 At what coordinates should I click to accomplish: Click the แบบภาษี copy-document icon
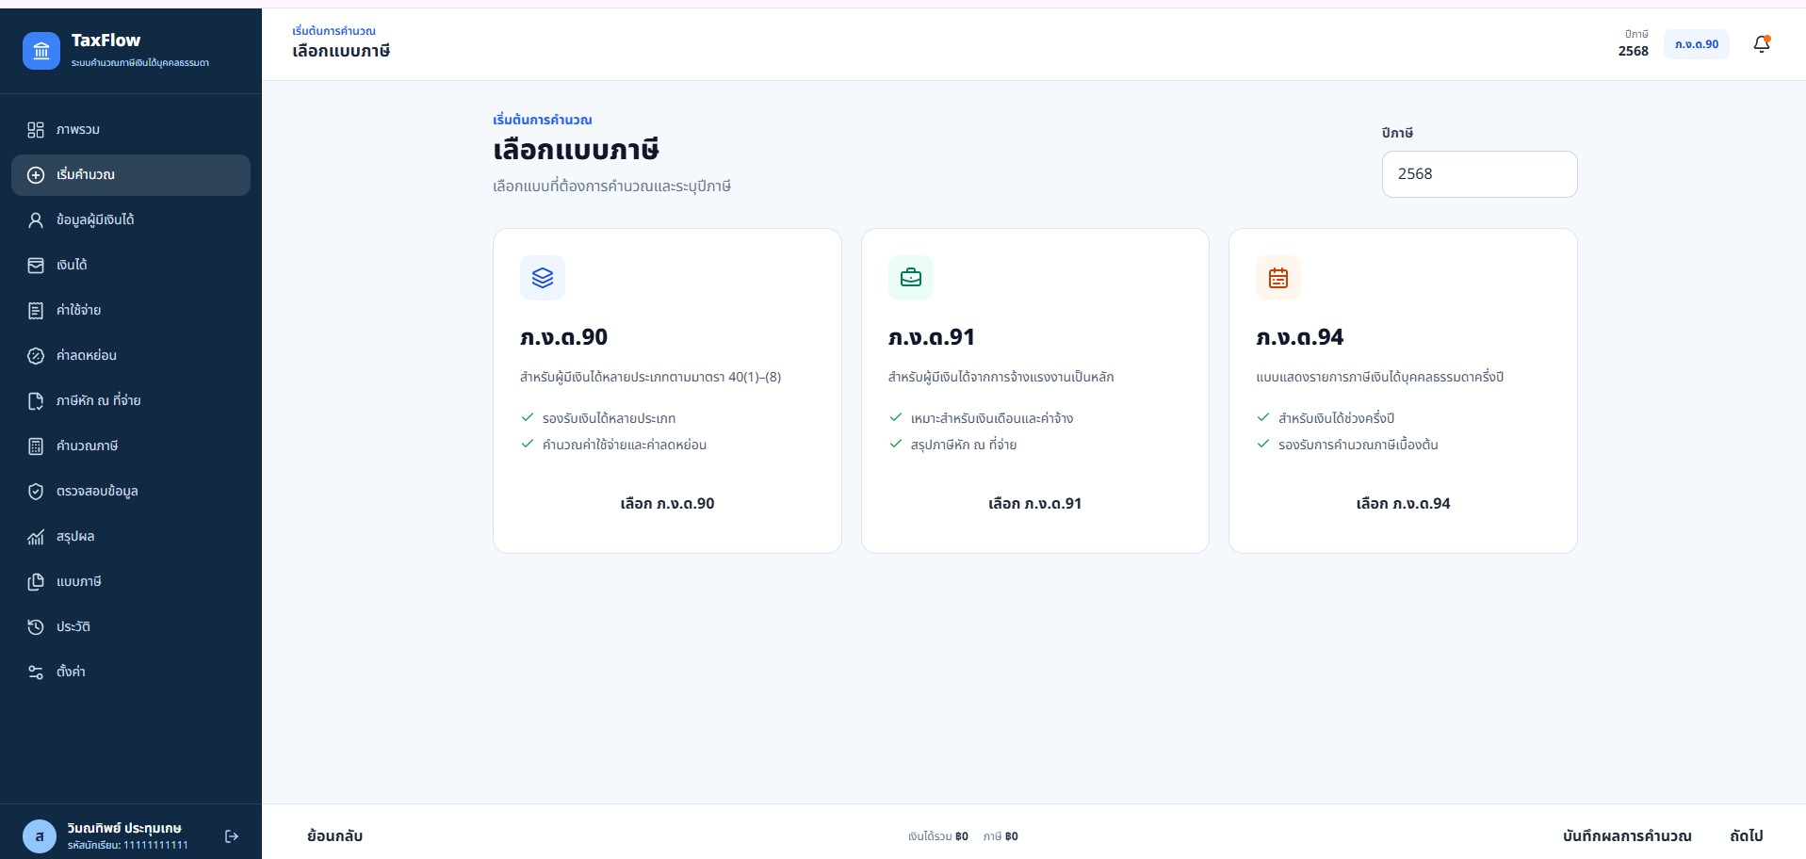(36, 582)
